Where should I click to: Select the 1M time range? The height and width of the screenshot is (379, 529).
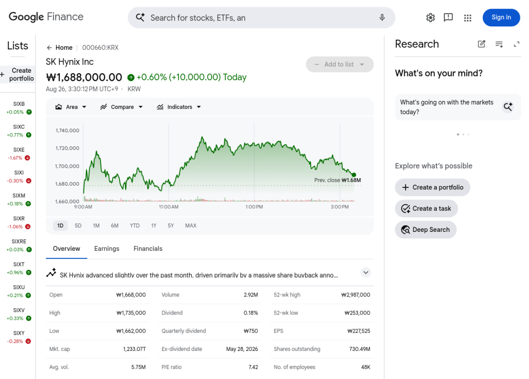click(96, 226)
